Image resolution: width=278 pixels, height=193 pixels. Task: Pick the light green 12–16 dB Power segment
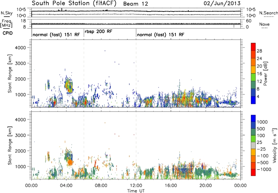click(253, 77)
